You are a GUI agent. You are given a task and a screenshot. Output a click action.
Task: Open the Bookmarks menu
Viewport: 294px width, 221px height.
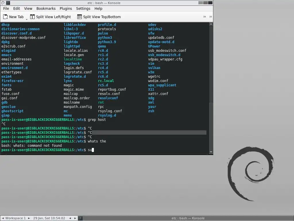tap(46, 8)
